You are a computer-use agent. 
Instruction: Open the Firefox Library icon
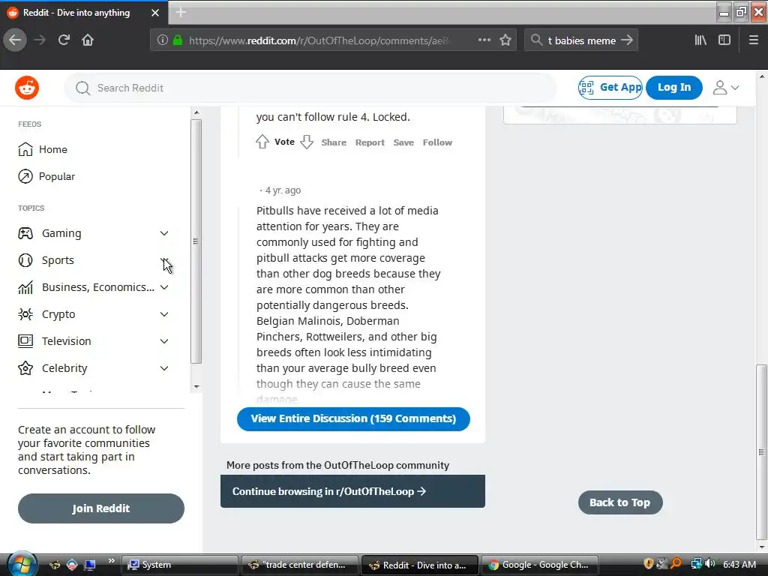coord(701,40)
